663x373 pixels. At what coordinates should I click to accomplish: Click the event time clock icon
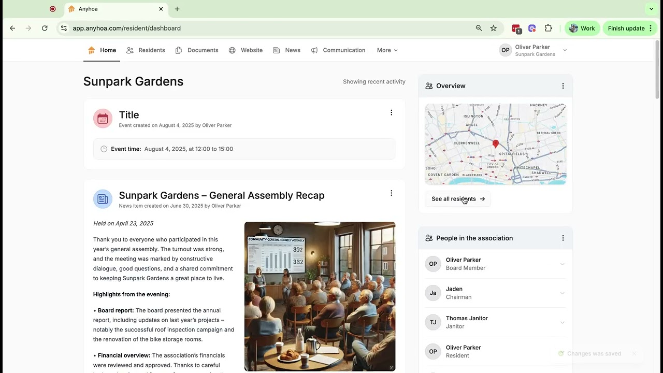coord(104,149)
